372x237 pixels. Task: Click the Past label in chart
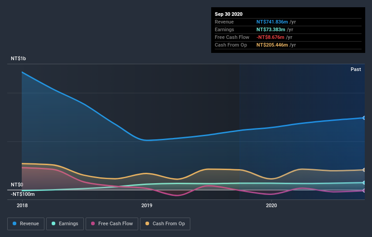pos(356,69)
